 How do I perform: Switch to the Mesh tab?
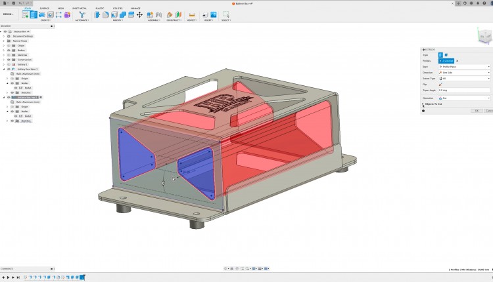pos(61,9)
